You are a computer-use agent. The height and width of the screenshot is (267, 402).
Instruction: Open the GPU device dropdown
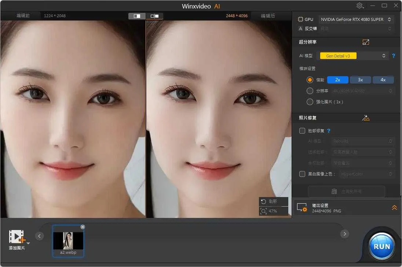(356, 19)
